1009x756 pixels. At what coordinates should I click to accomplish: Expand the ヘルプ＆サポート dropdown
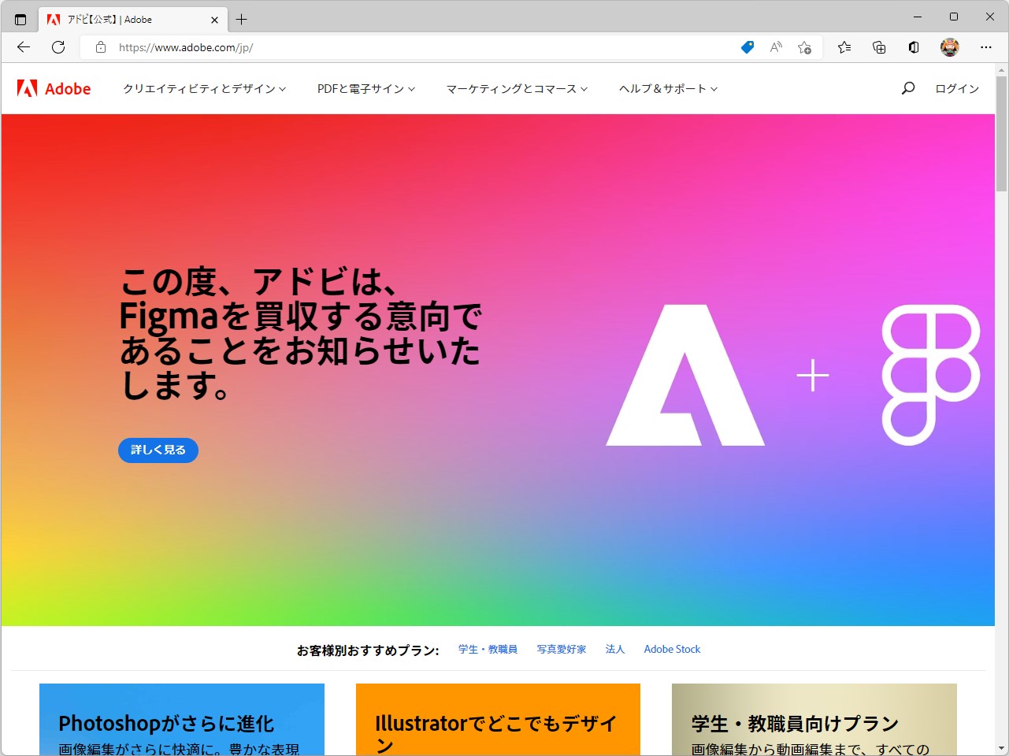[667, 88]
